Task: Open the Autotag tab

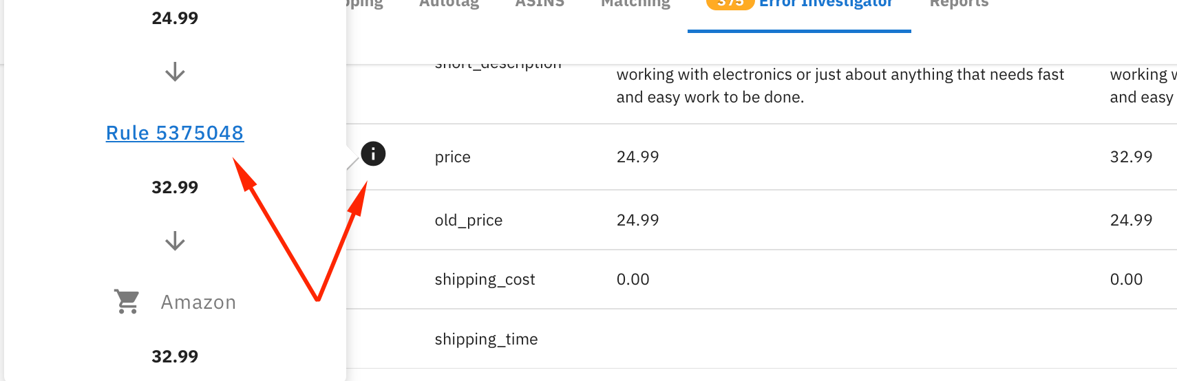Action: pyautogui.click(x=449, y=3)
